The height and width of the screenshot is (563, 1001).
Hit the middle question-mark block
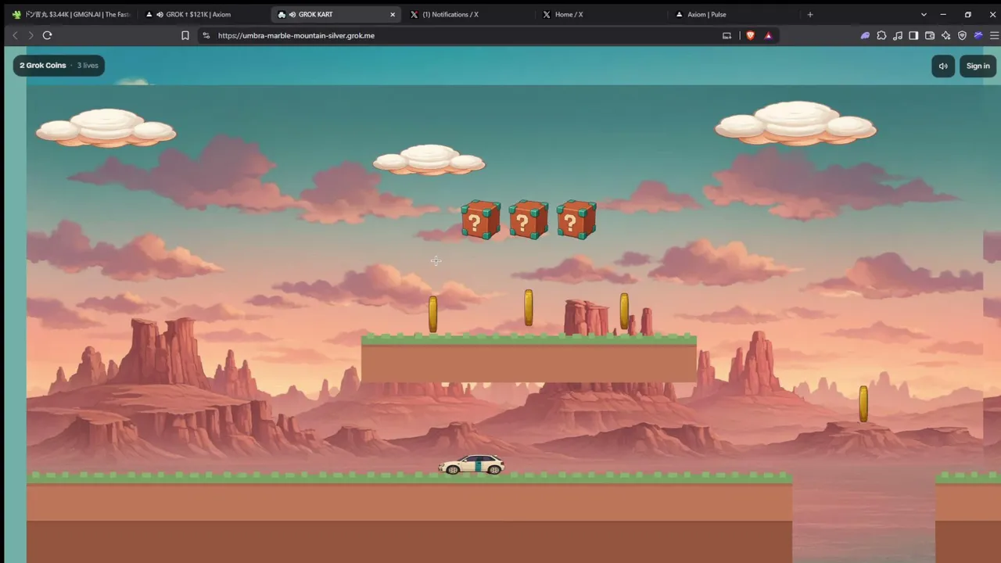tap(529, 220)
